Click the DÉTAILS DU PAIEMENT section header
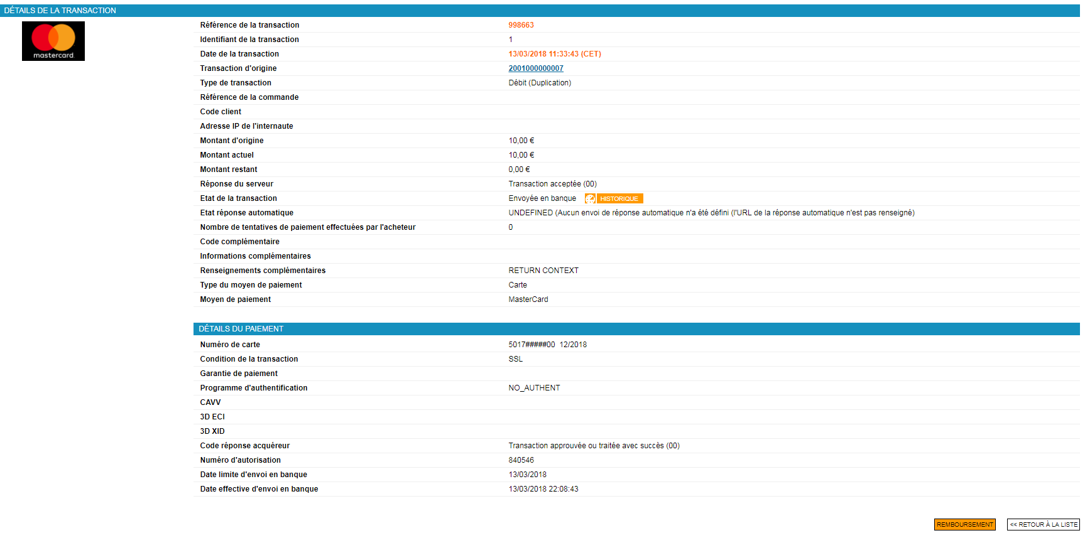 (x=241, y=329)
